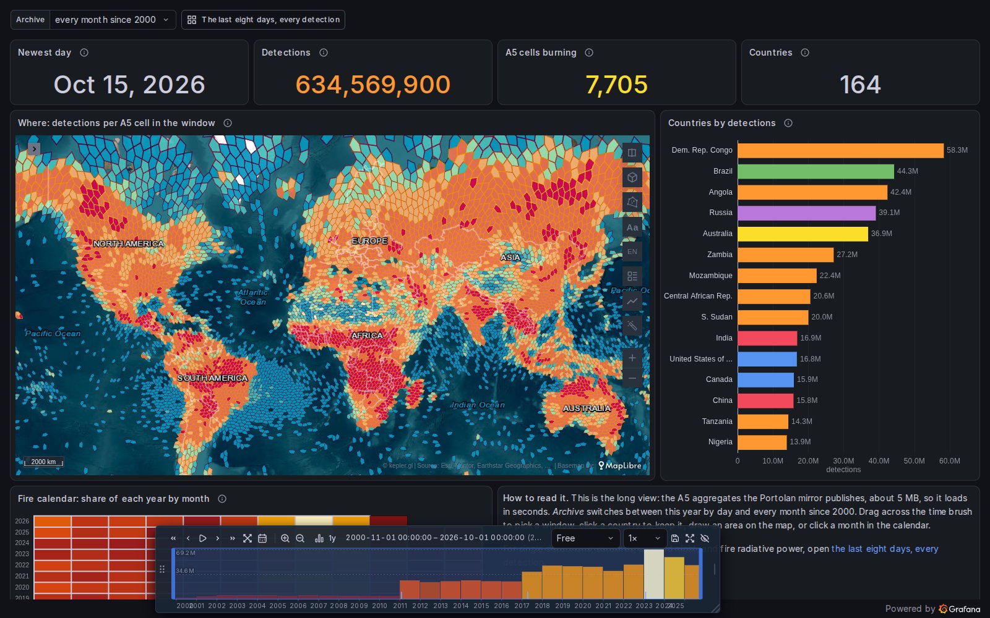Click the 2023 bar in time histogram

coord(653,574)
